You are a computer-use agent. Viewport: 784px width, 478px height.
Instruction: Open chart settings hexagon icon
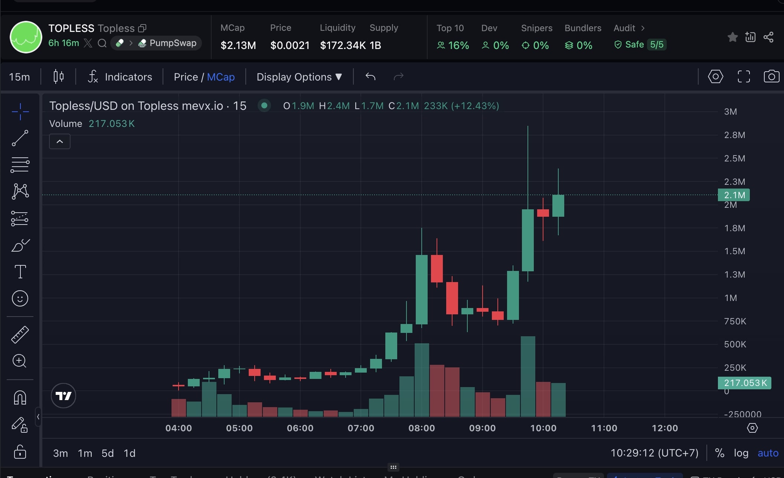tap(715, 76)
